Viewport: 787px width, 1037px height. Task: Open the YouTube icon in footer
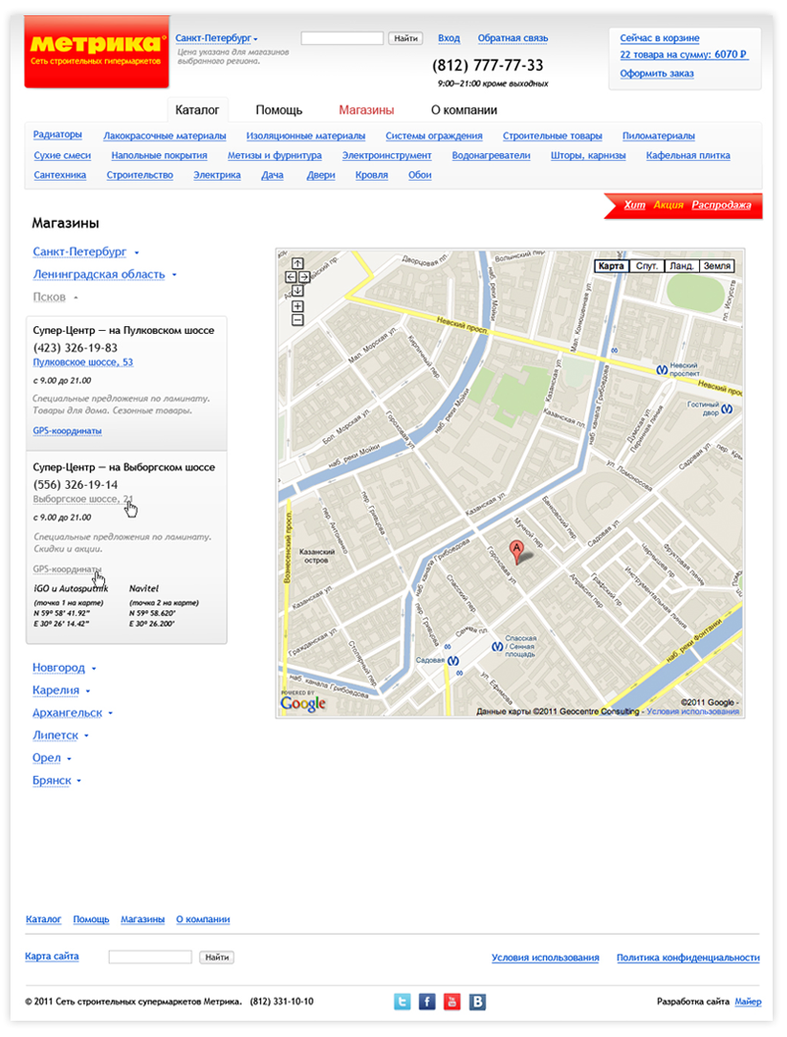pos(452,1002)
